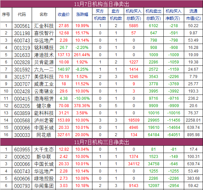This screenshot has height=190, width=203.
Task: Click stock code 000793
Action: pos(22,186)
